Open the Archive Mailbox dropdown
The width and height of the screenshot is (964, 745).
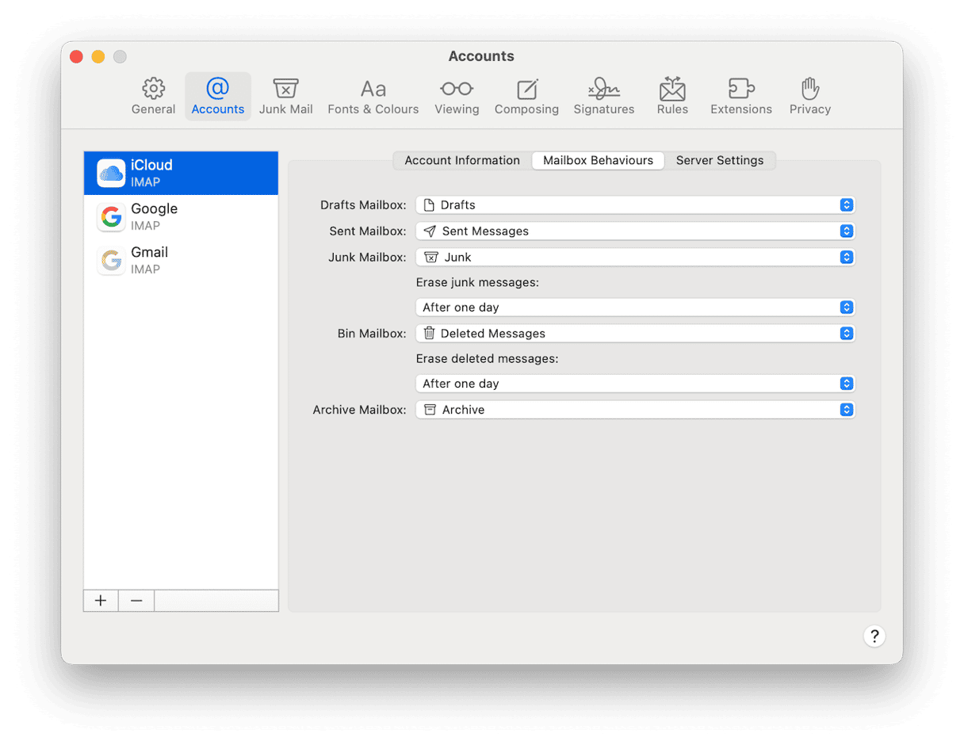point(635,410)
